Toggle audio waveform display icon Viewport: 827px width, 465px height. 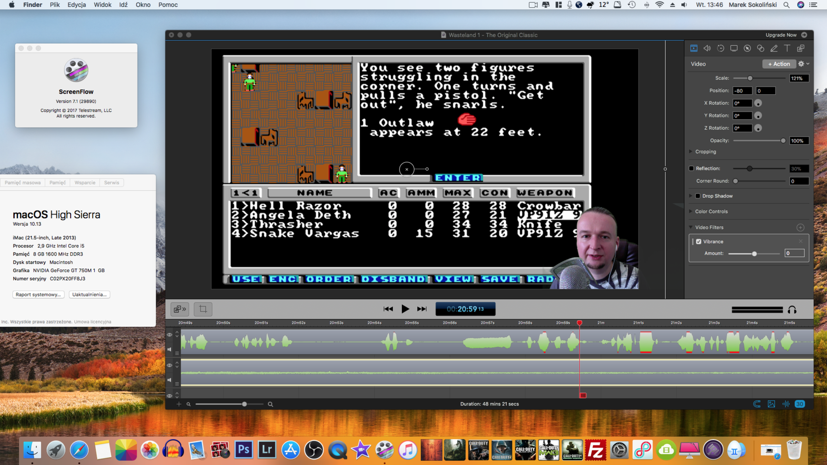point(786,404)
